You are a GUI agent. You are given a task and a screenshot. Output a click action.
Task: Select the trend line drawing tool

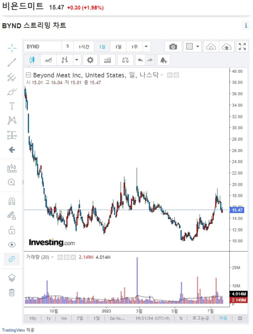pos(12,62)
